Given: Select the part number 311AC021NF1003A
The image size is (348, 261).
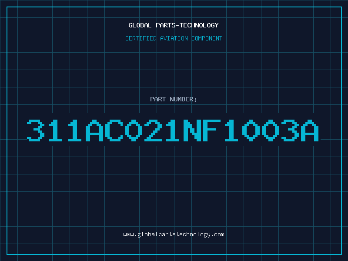Looking at the screenshot, I should 173,130.
